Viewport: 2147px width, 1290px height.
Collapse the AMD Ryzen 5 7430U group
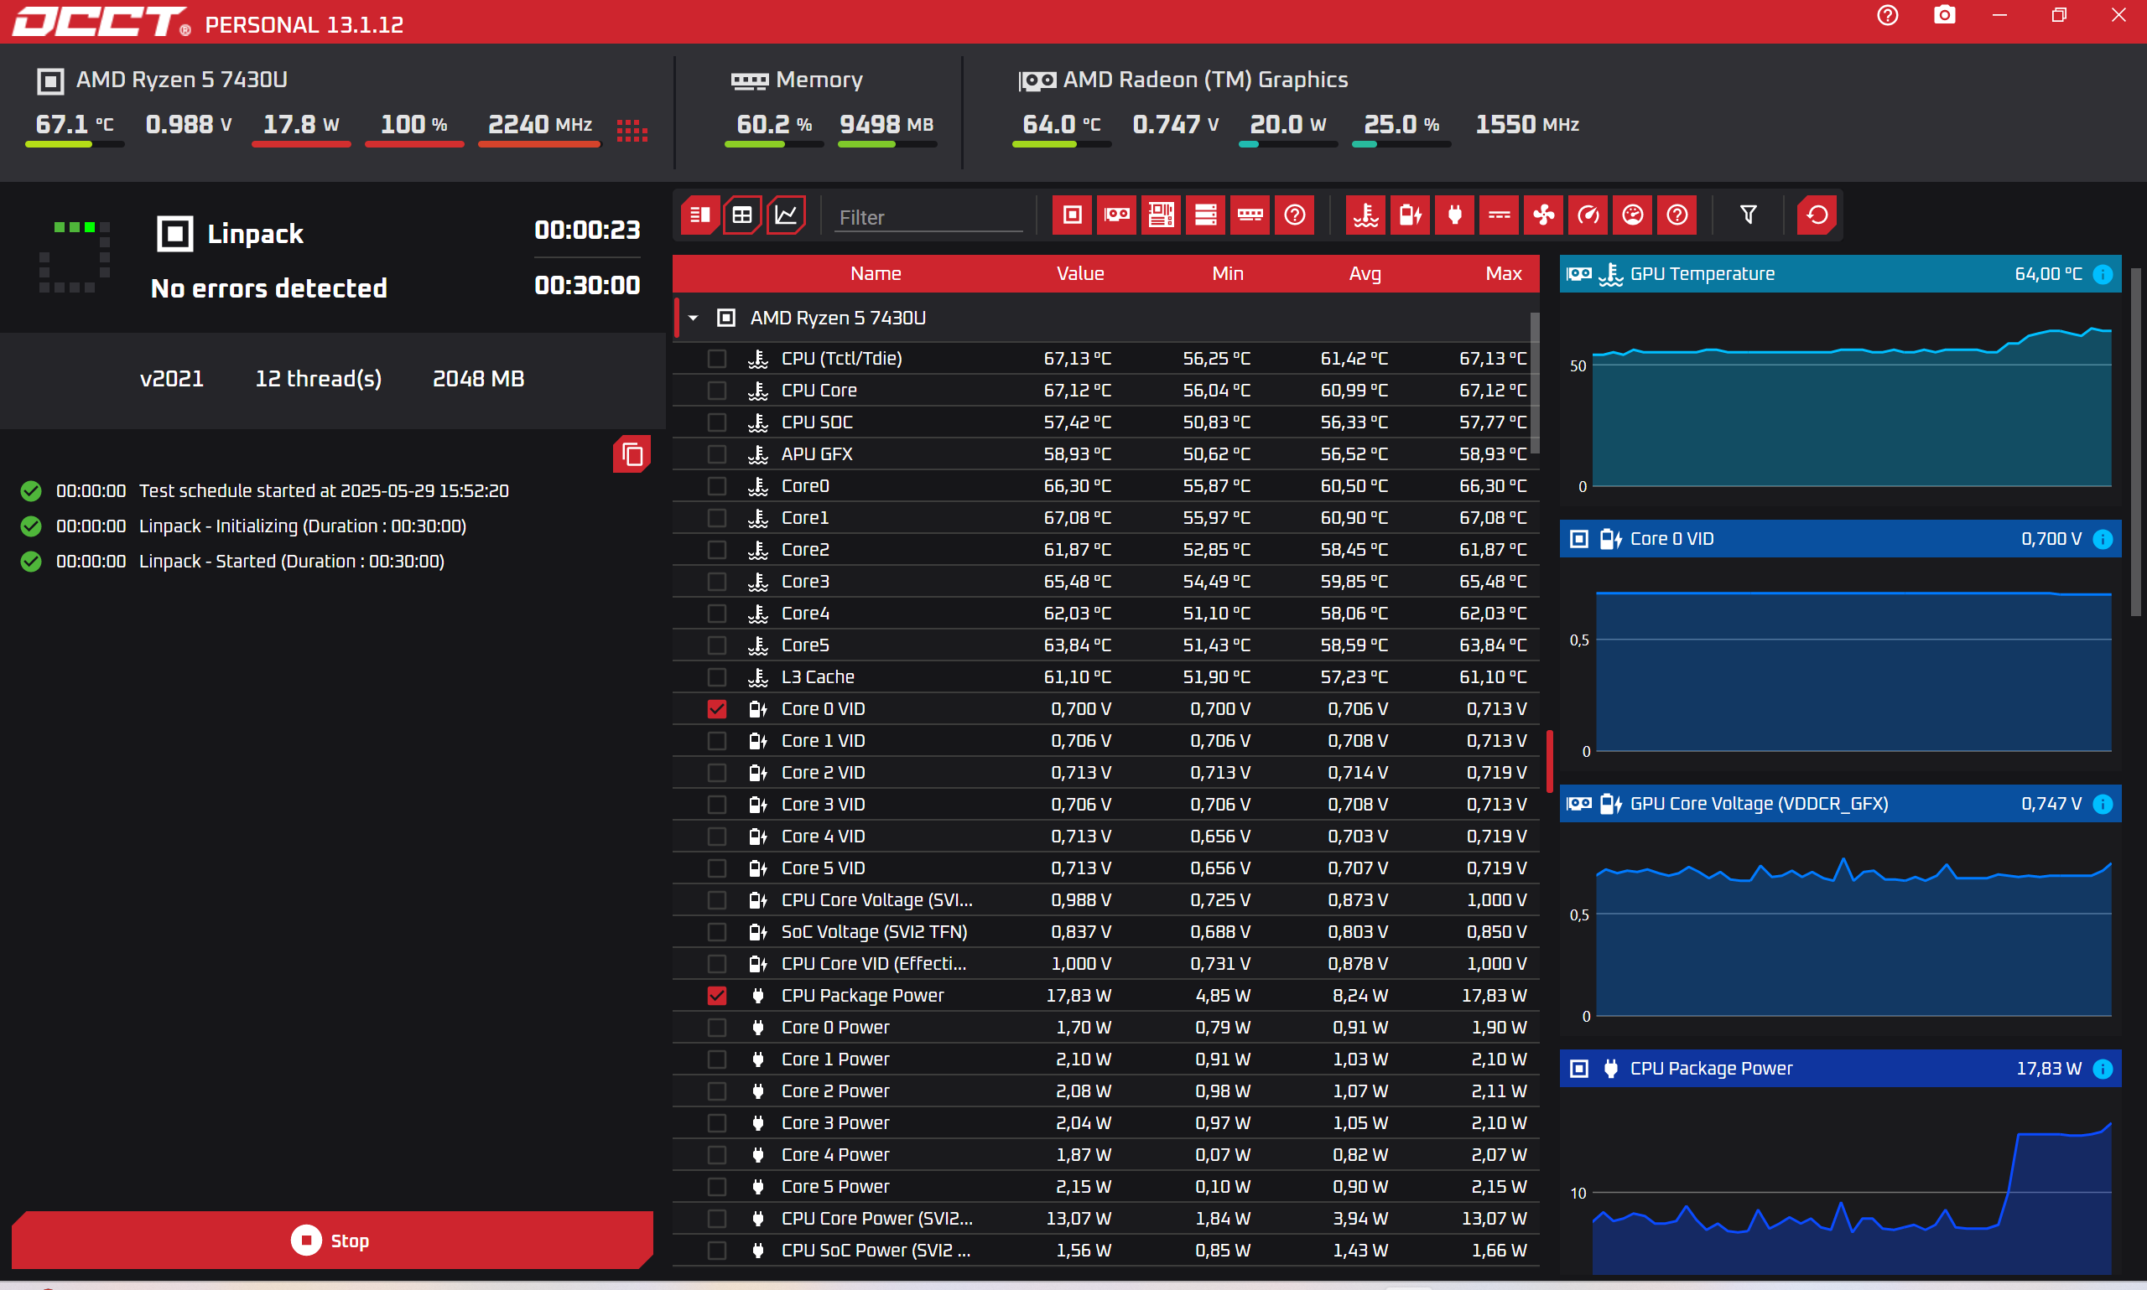[x=693, y=319]
